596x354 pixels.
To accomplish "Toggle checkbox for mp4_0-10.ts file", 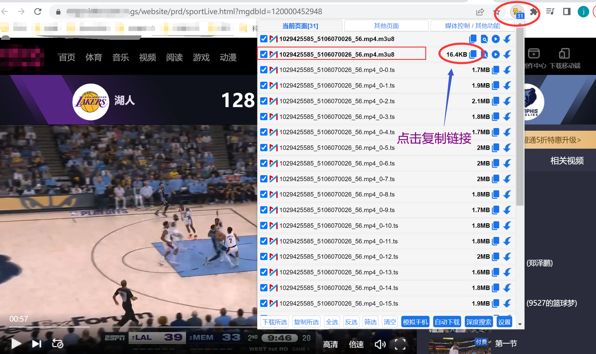I will (264, 225).
